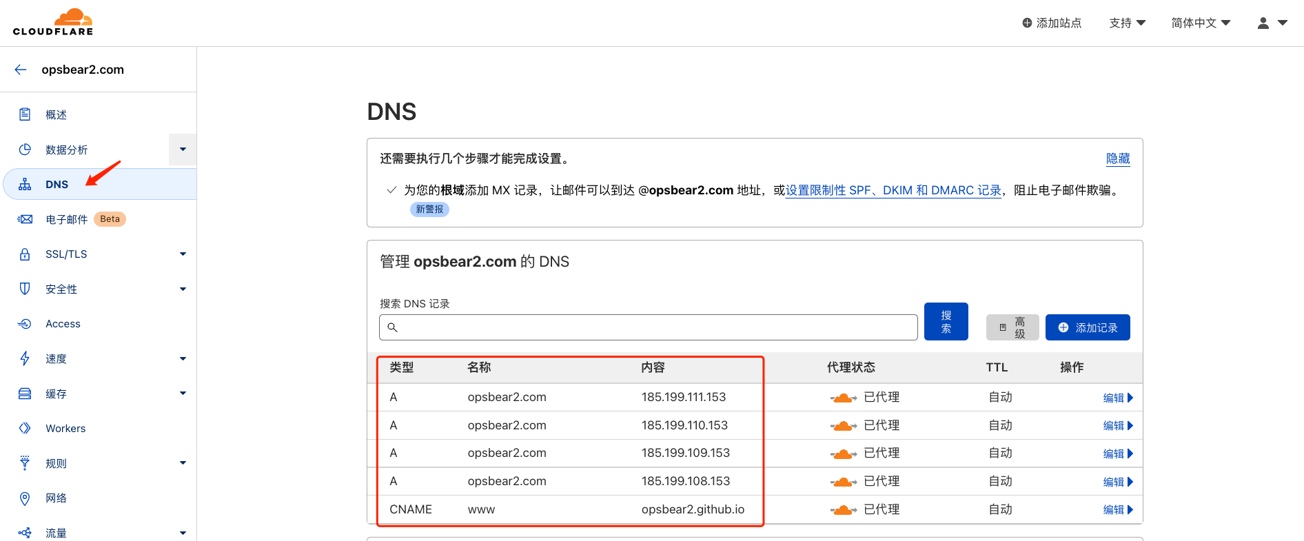Click the CNAME type cell
The image size is (1304, 541).
[411, 509]
